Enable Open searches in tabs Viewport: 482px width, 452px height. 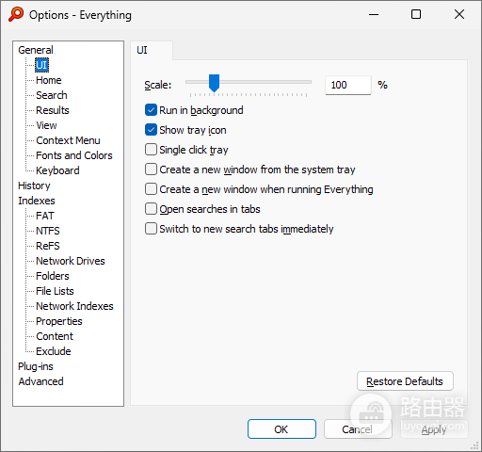pyautogui.click(x=151, y=209)
